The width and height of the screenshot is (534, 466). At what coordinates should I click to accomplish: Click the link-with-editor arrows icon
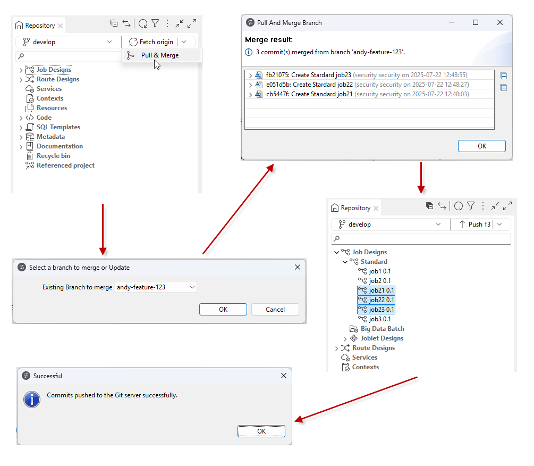(x=126, y=23)
